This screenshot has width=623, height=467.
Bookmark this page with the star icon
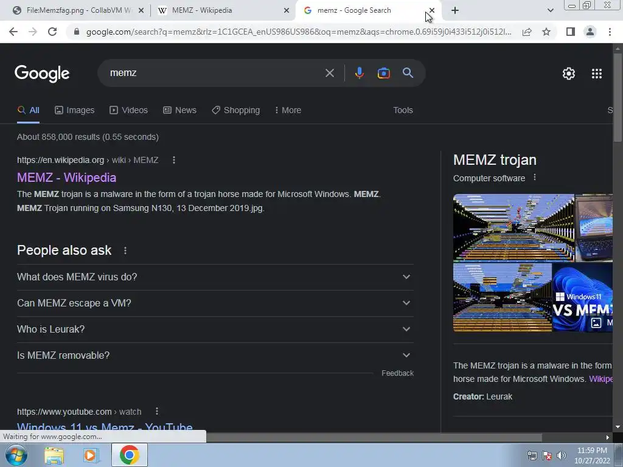point(546,32)
